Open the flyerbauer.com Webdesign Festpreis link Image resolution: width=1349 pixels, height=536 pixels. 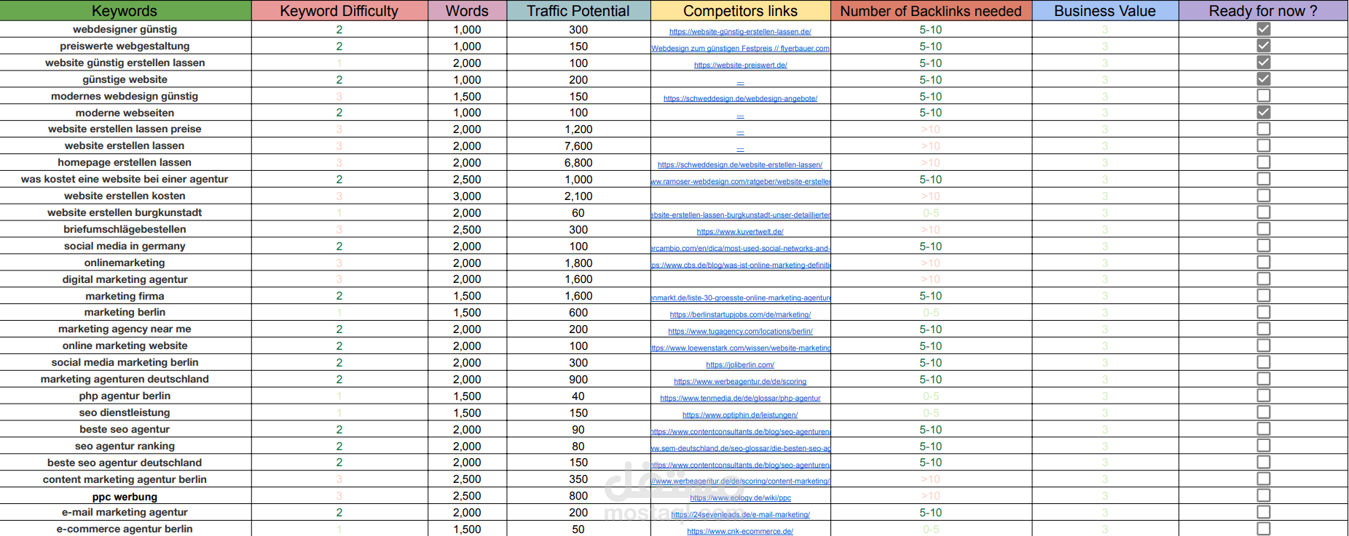[x=740, y=49]
